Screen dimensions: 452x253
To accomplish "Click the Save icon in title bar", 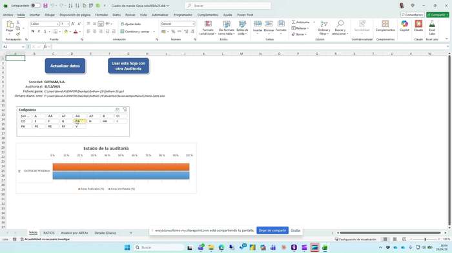I will [x=45, y=5].
